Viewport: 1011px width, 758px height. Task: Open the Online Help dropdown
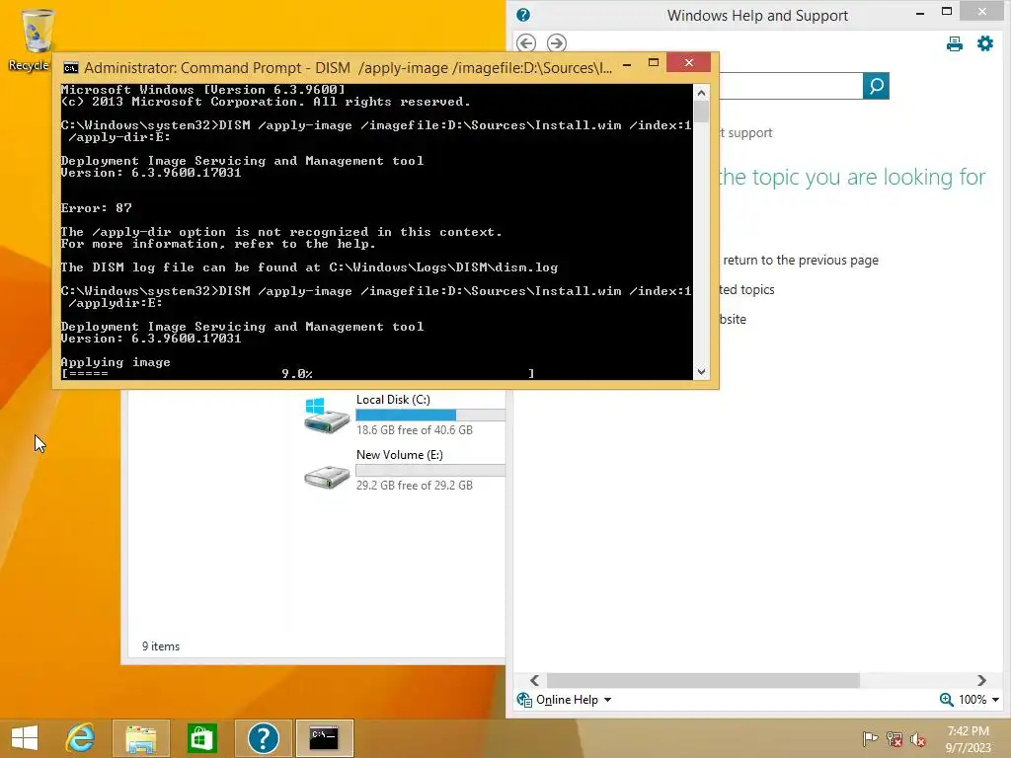607,700
